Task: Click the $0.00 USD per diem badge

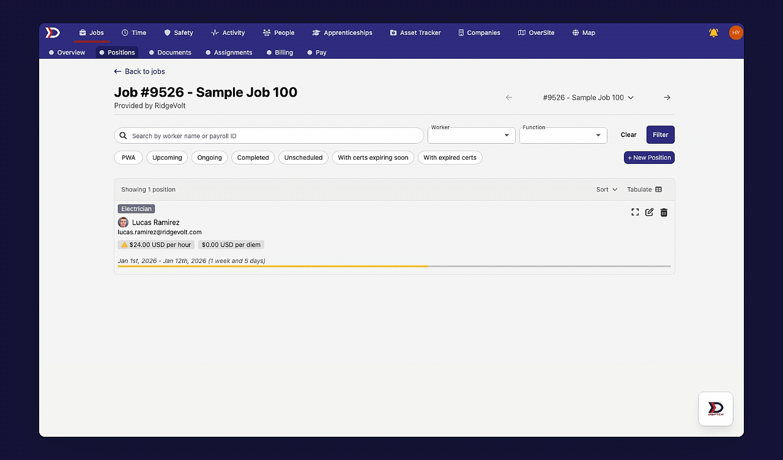Action: pos(231,245)
